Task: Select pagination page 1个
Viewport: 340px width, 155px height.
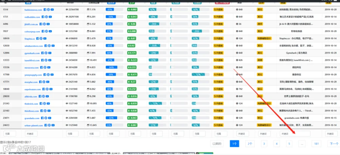Action: (x=234, y=144)
